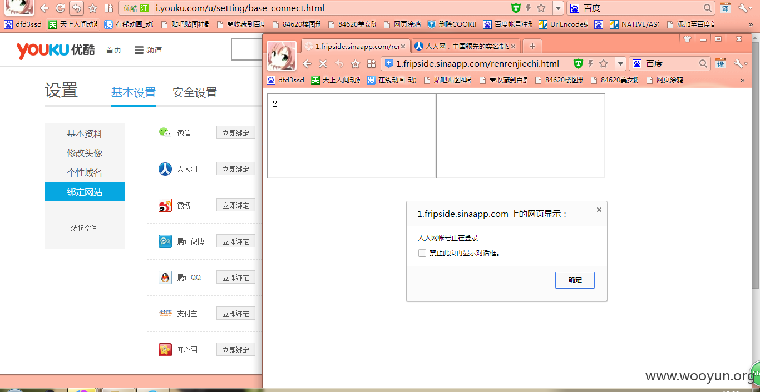Click Youku page search input box
Screen dimensions: 760x392
246,50
